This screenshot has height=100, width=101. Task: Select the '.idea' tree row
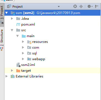click(52, 19)
